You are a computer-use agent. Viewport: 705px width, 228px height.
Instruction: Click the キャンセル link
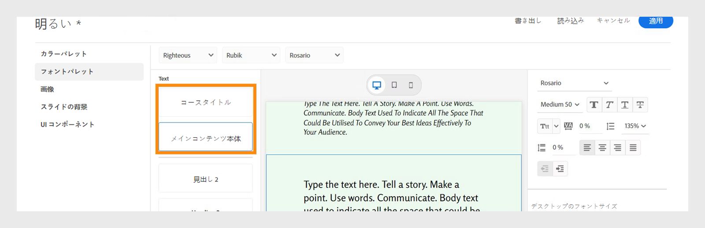613,21
